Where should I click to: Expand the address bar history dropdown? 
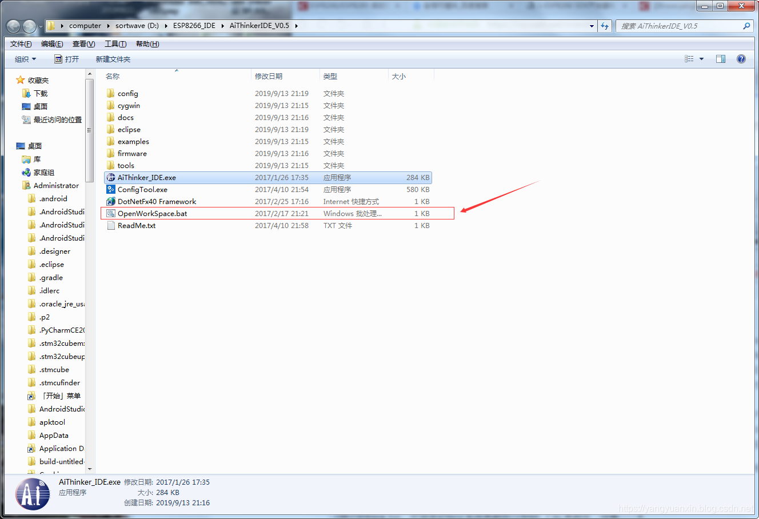tap(592, 26)
